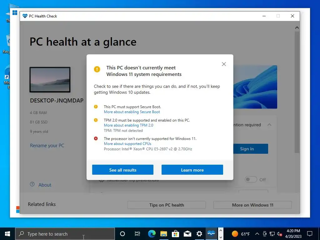Click TPM: TPM not detected text
The width and height of the screenshot is (320, 240).
[x=123, y=131]
